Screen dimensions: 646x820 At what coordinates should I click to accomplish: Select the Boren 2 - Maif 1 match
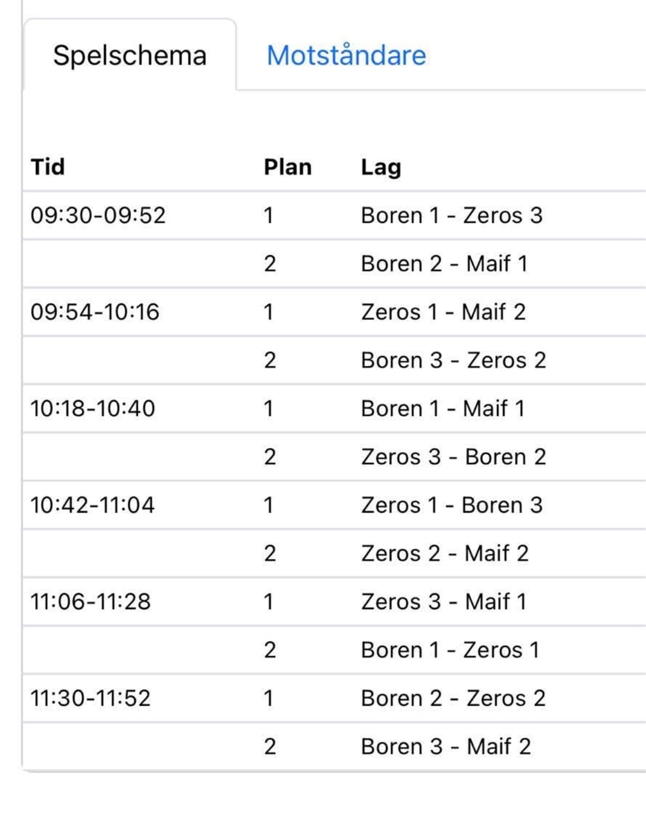(x=444, y=264)
